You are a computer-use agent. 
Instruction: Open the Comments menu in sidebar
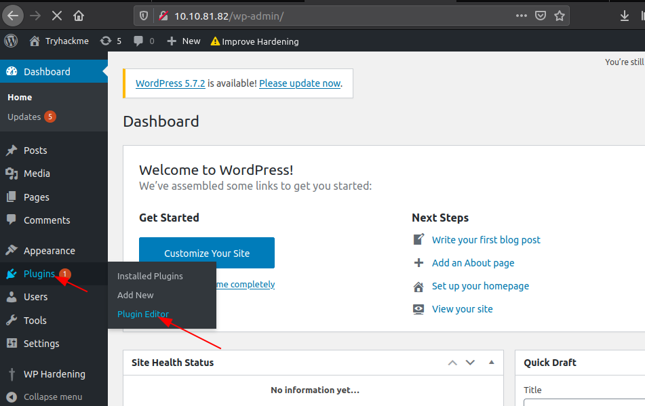coord(54,220)
